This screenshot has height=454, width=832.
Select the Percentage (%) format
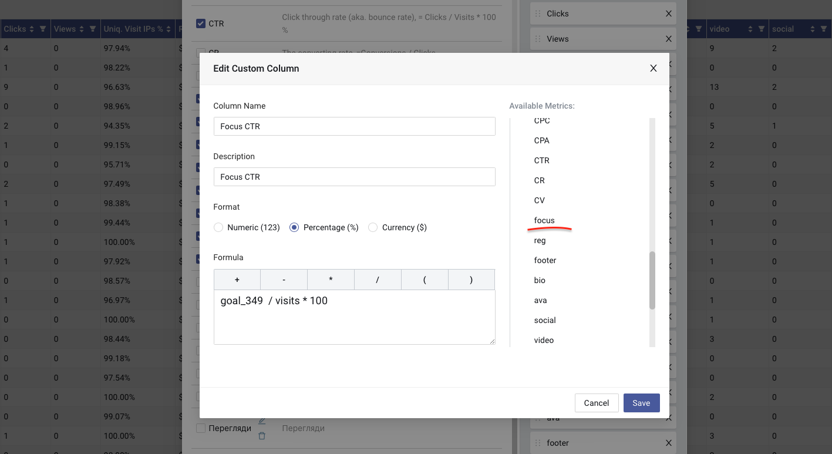(294, 227)
